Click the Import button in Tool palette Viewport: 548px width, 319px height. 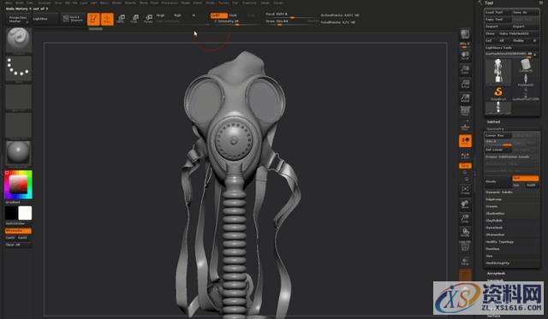click(498, 27)
